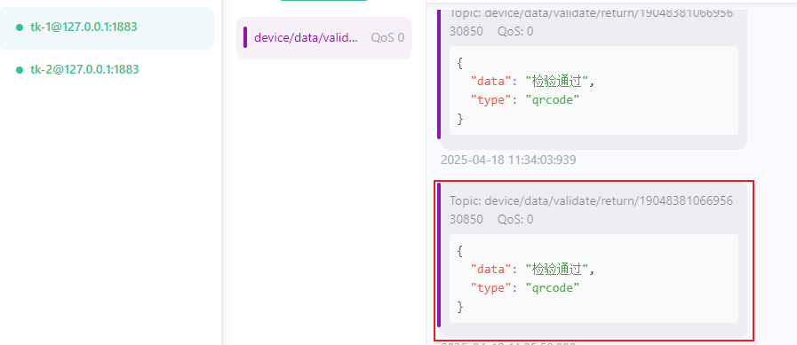This screenshot has width=797, height=345.
Task: Click "检验通过" value in the lower message
Action: click(x=557, y=269)
